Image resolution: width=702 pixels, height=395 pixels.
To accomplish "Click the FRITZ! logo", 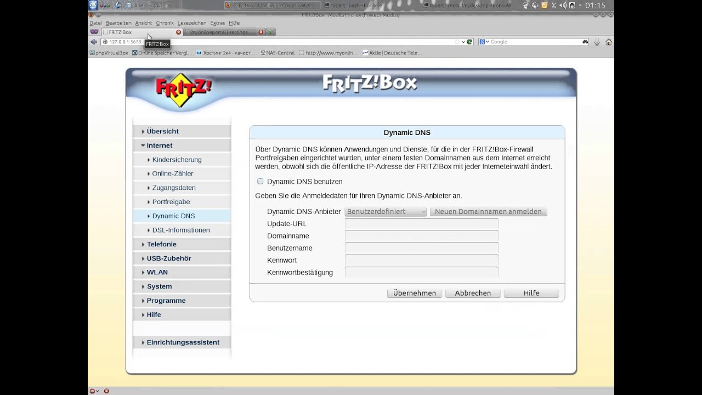I will [x=183, y=89].
